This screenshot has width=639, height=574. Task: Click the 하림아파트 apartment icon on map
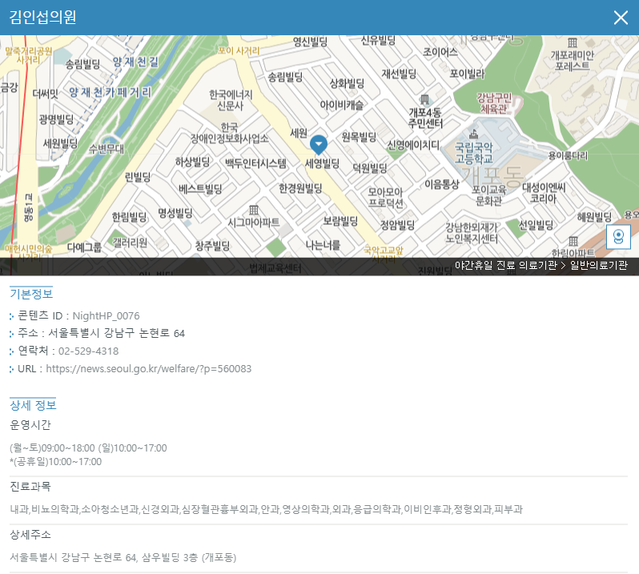pyautogui.click(x=573, y=241)
